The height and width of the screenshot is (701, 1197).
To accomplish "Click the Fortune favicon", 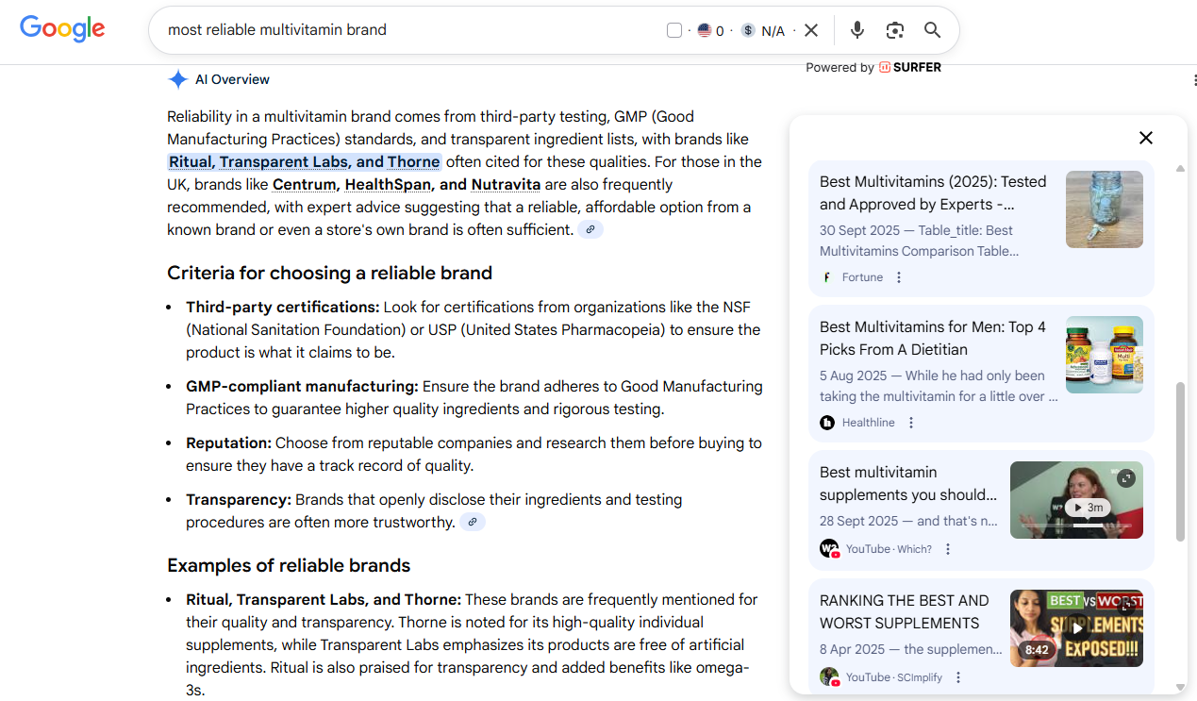I will point(827,277).
